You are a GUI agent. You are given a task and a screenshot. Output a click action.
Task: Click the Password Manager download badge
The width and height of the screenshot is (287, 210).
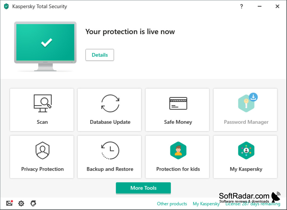[253, 97]
